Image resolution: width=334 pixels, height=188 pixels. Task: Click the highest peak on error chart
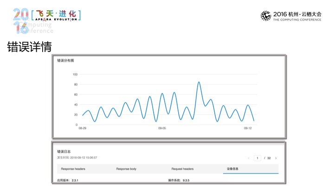tap(199, 82)
